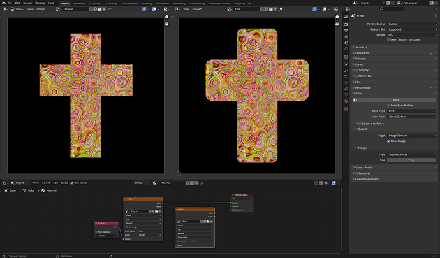The image size is (440, 258).
Task: Open the Particles properties tab icon
Action: click(346, 76)
